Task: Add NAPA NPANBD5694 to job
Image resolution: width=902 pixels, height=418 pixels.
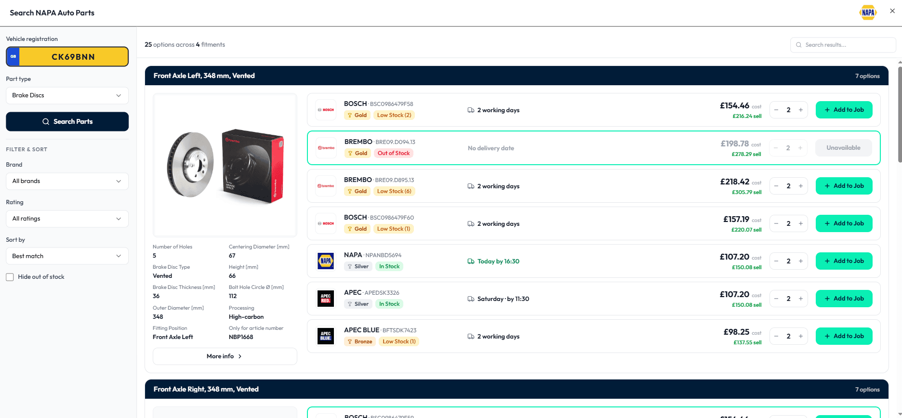Action: coord(844,261)
